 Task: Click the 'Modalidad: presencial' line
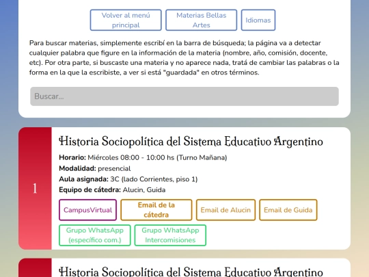94,168
